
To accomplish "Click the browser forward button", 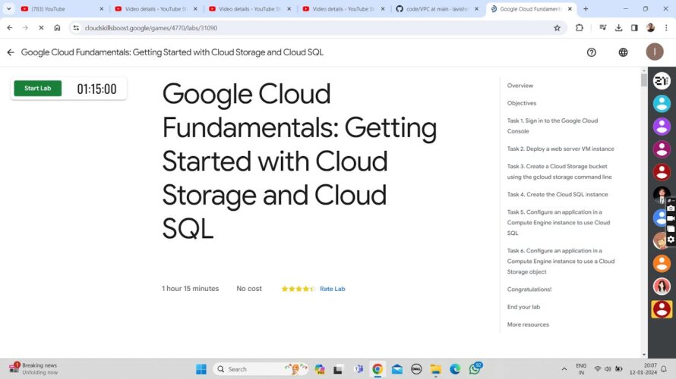I will pos(25,28).
